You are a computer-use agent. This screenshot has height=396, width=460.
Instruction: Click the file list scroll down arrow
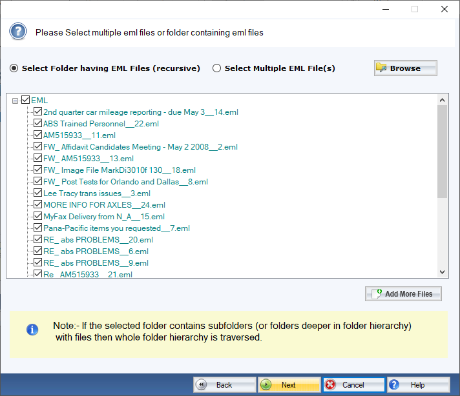click(x=442, y=272)
